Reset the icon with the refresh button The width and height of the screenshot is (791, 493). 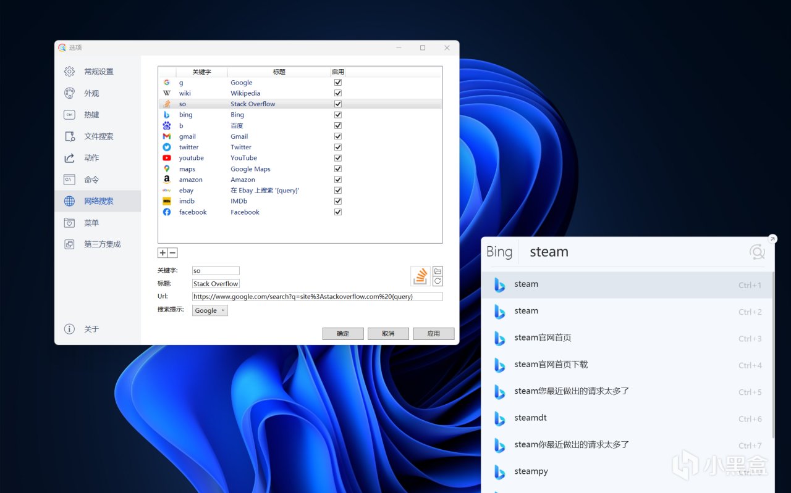point(438,281)
